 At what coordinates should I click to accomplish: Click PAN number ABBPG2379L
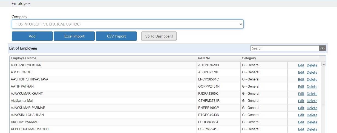pyautogui.click(x=209, y=72)
